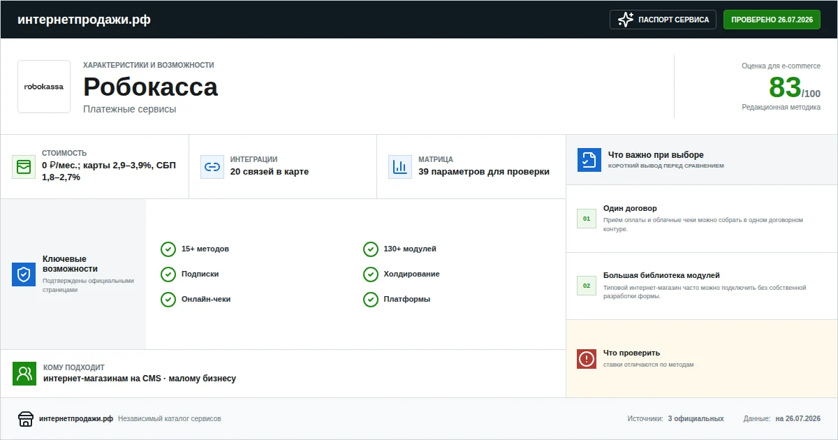Image resolution: width=838 pixels, height=440 pixels.
Task: Click the Стоимость wallet icon
Action: pos(24,167)
